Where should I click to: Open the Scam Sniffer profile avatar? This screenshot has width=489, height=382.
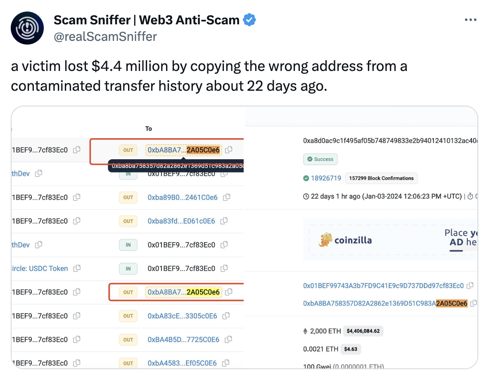27,28
